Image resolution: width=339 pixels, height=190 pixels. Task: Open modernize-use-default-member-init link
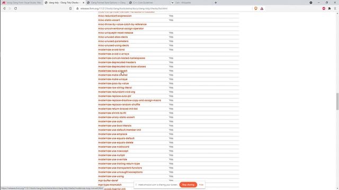point(119,130)
